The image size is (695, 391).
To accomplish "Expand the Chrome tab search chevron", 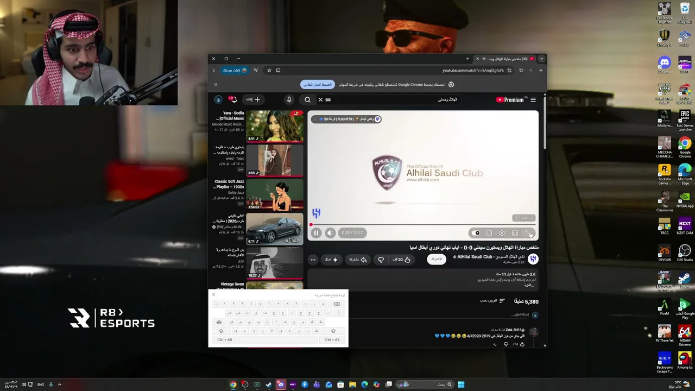I will pos(541,59).
